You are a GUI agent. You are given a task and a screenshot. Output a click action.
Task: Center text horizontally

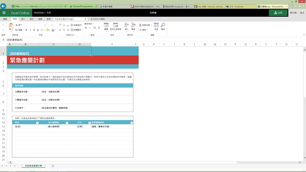tap(64, 30)
